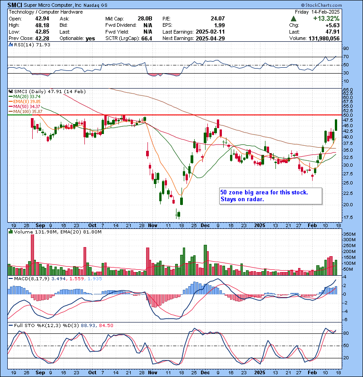Click the 'Friday 14-Feb-2025' date
The width and height of the screenshot is (363, 377).
pyautogui.click(x=317, y=12)
